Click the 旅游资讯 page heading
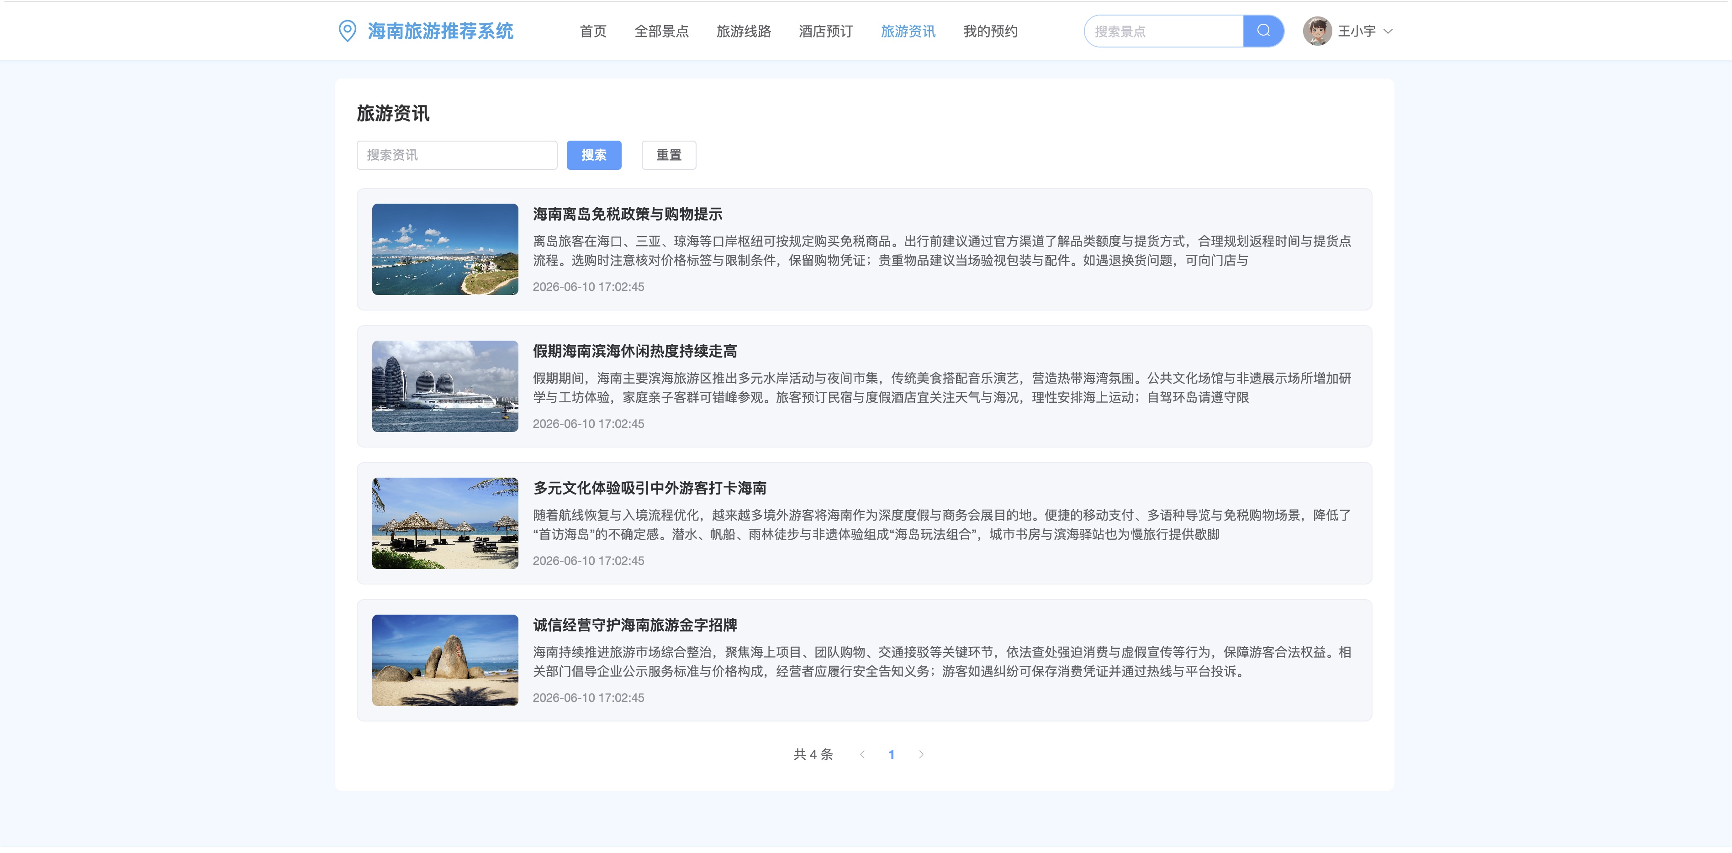Viewport: 1732px width, 853px height. pos(393,114)
